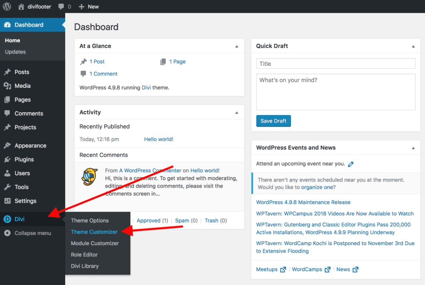Viewport: 425px width, 285px height.
Task: Filter comments by Trash (0)
Action: (x=216, y=221)
